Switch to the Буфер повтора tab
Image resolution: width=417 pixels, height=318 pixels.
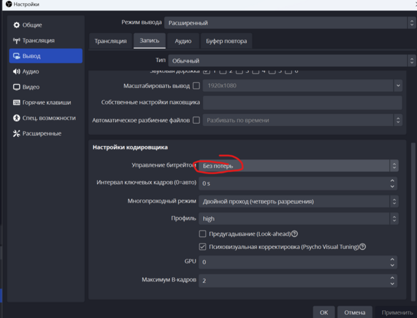(226, 41)
